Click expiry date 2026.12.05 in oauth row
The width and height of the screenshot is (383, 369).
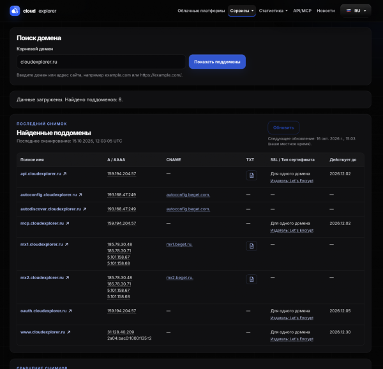point(340,311)
